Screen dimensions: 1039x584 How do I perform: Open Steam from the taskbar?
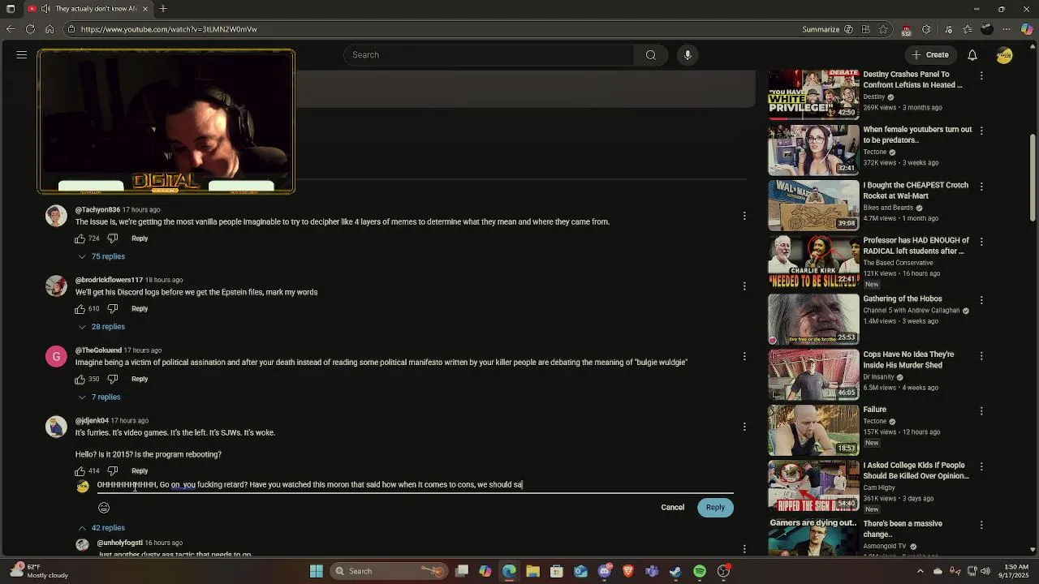click(675, 571)
